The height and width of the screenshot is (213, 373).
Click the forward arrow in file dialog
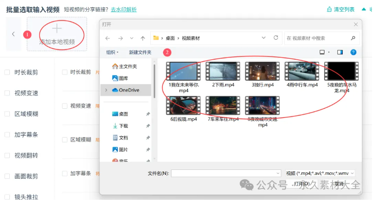click(x=120, y=38)
